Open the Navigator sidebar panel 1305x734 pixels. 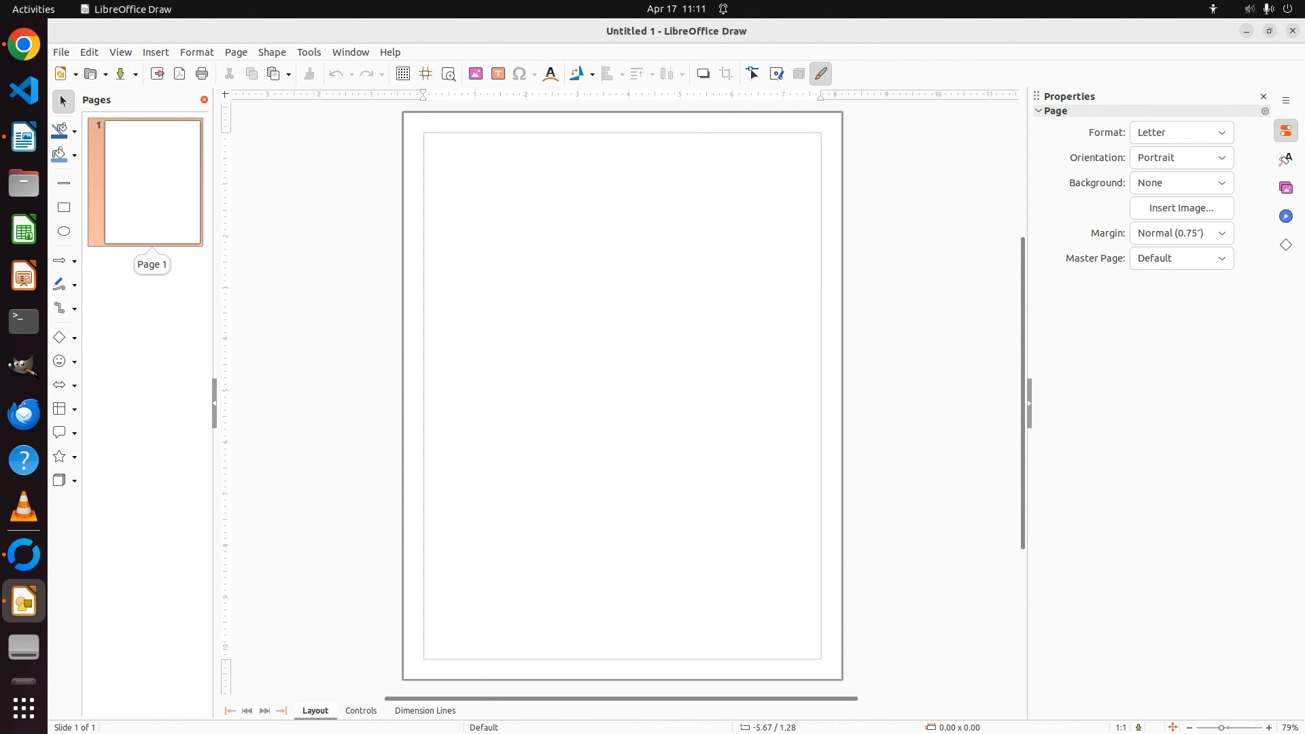pyautogui.click(x=1286, y=217)
